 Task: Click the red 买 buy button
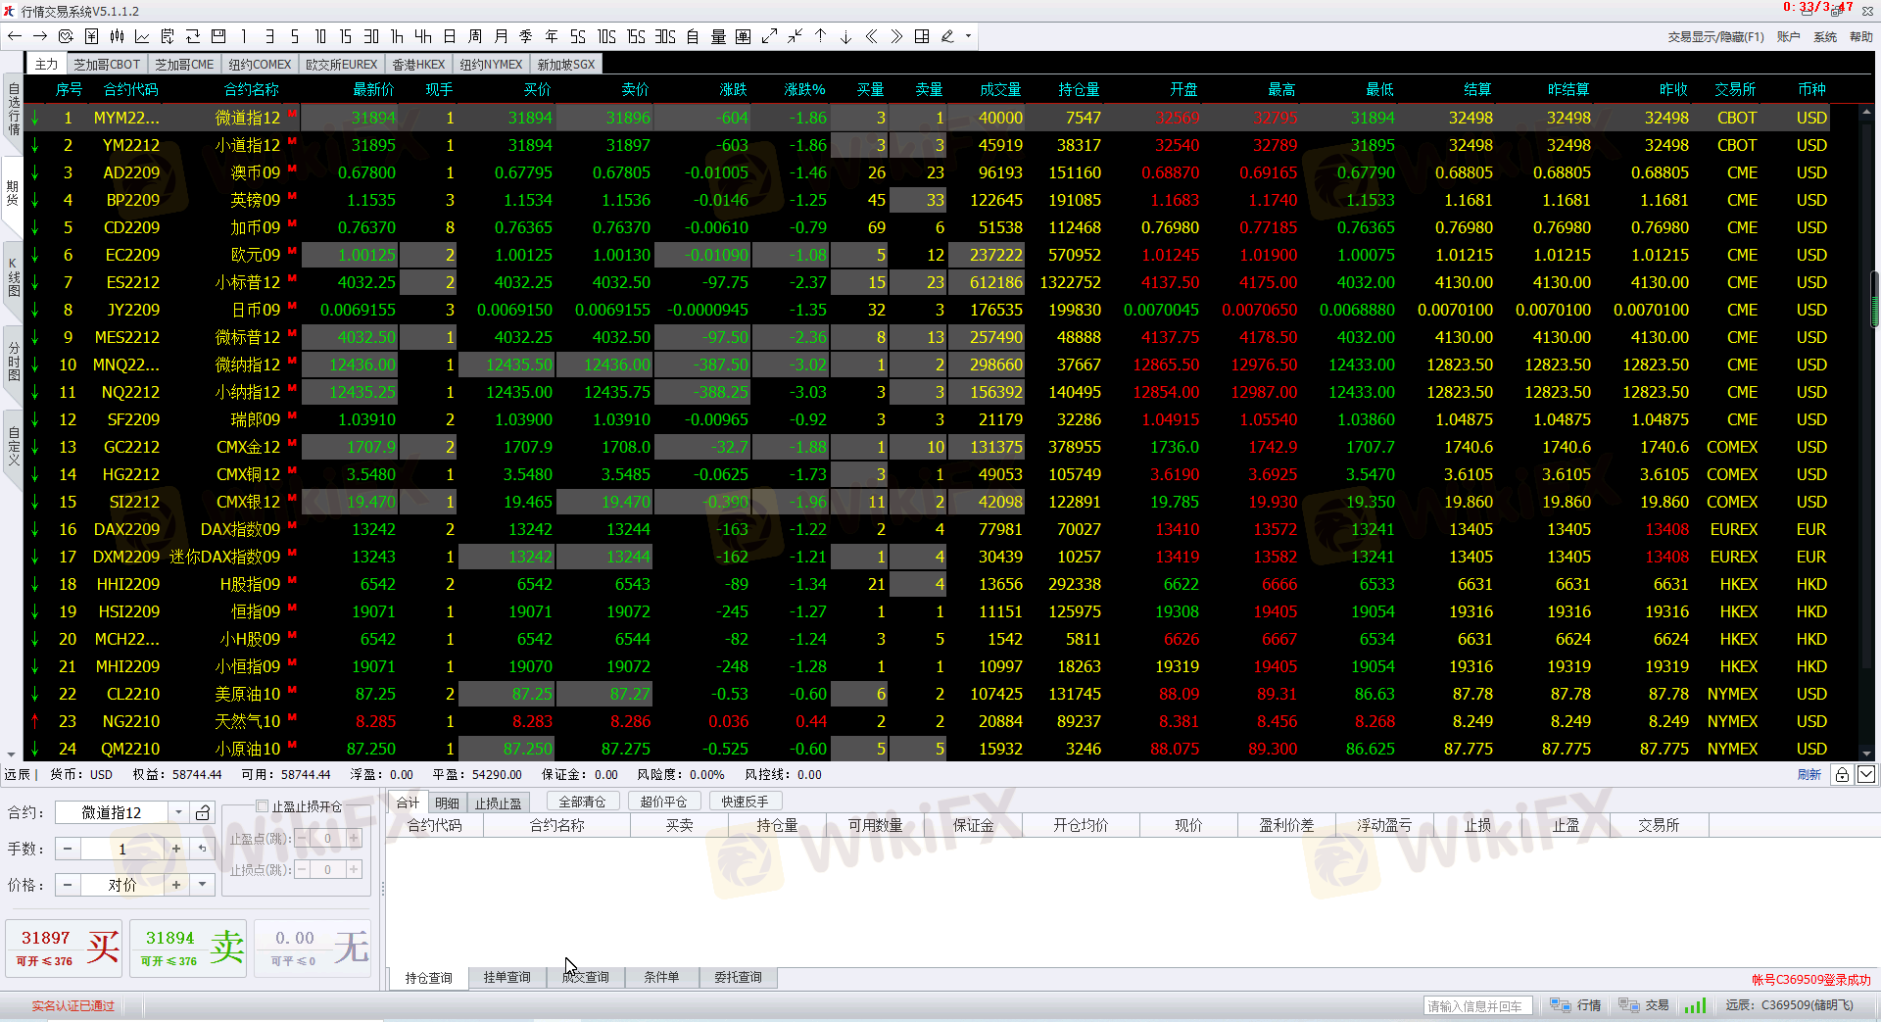65,948
